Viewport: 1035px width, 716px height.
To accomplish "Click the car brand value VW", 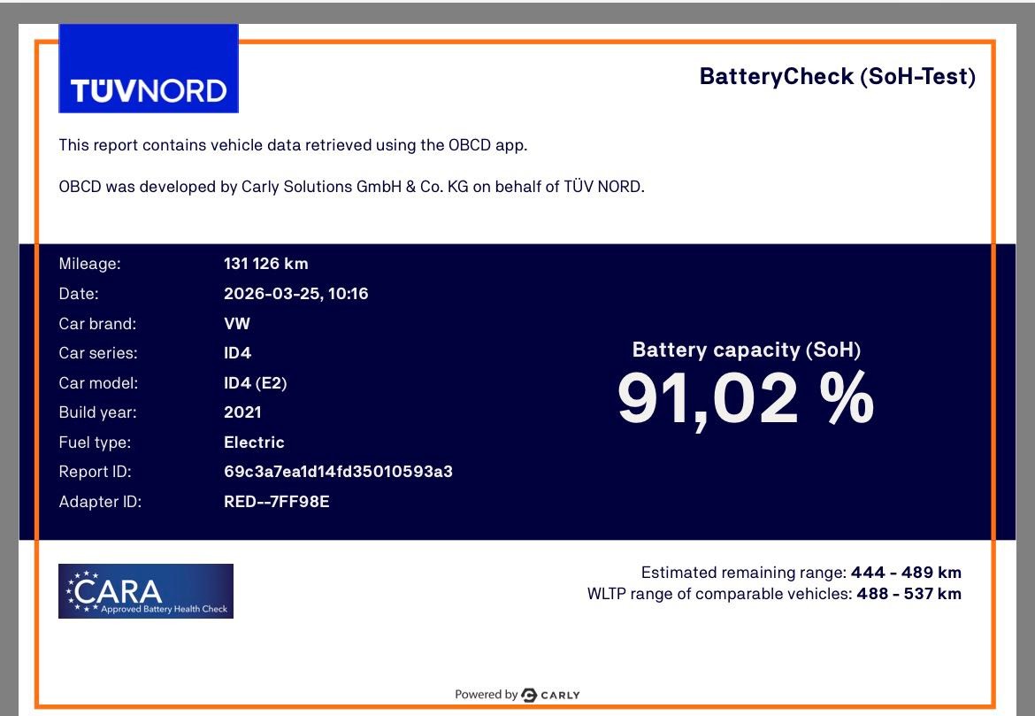I will (x=237, y=324).
